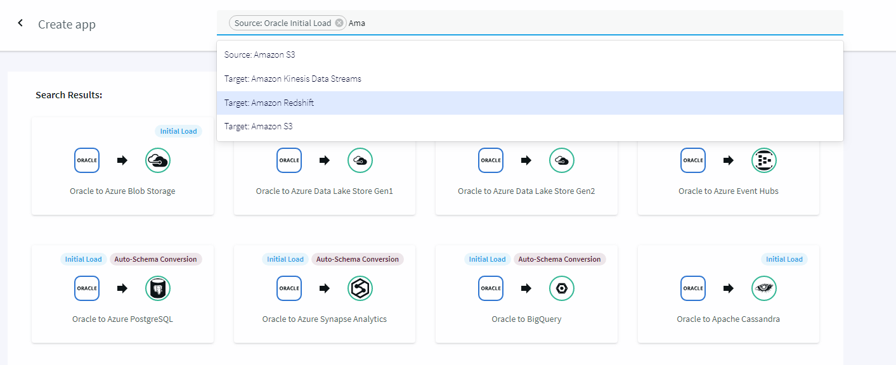Click the Create app page title

(x=67, y=25)
